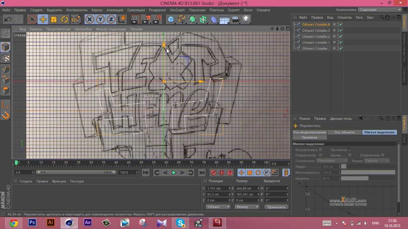
Task: Select Объект Сплайн.6 in object manager
Action: click(316, 24)
